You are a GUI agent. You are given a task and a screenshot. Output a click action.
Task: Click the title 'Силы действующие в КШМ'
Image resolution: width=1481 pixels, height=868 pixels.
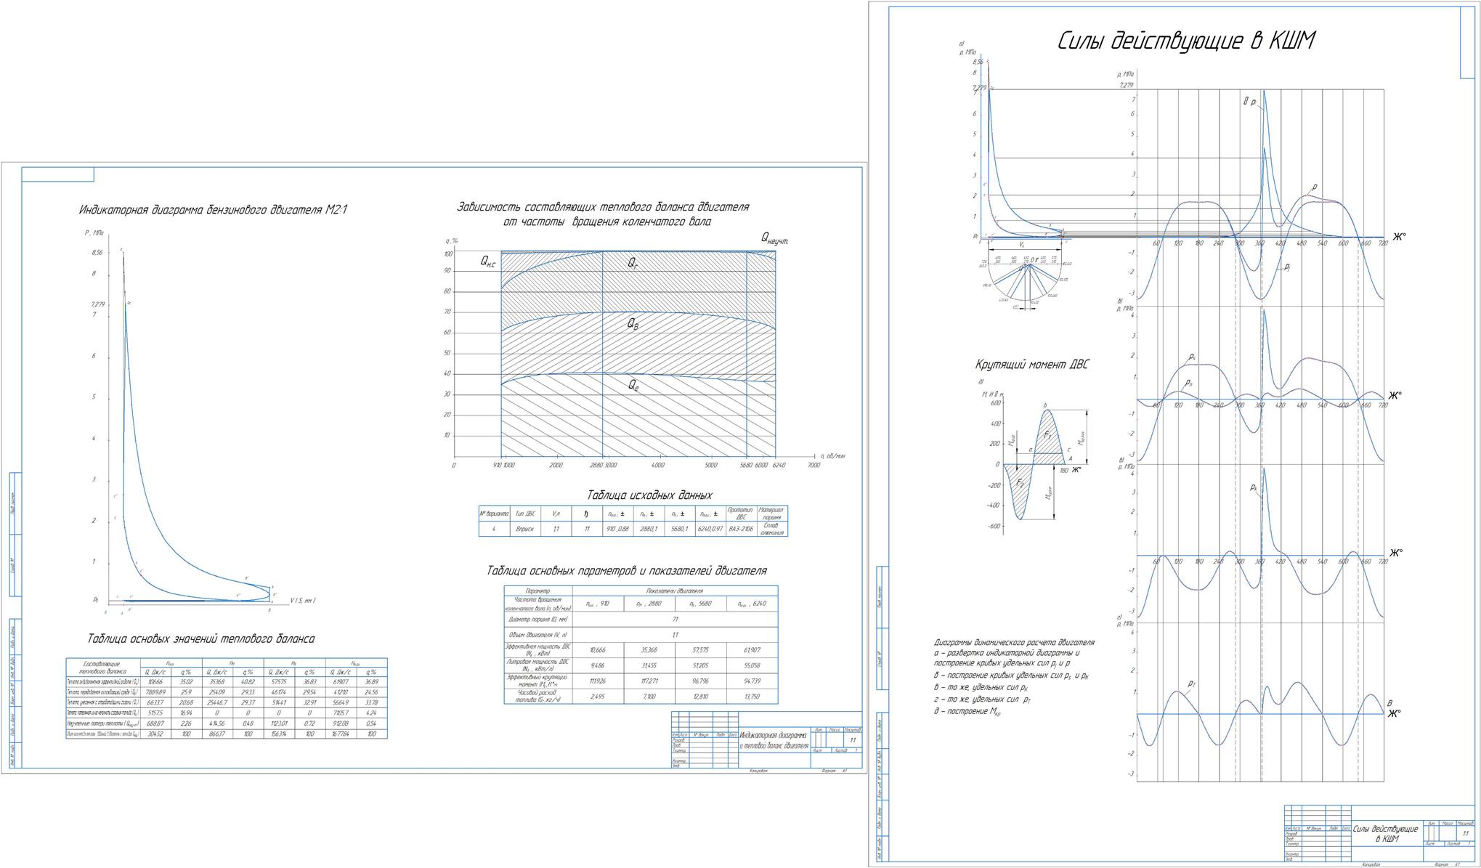[x=1185, y=41]
